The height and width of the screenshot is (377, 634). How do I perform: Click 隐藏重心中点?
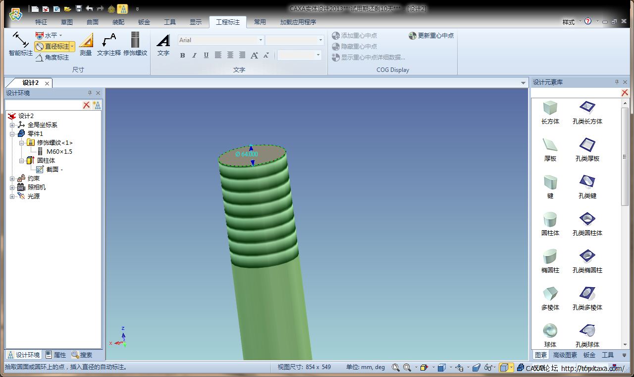point(355,47)
